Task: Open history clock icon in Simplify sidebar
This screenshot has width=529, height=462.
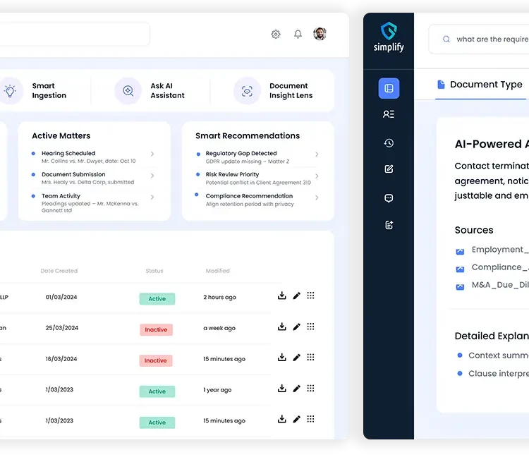Action: (x=389, y=143)
